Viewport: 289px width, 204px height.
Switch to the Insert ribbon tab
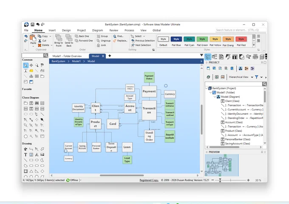point(52,30)
